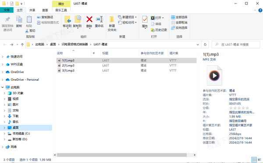Viewport: 263px width, 163px height.
Task: Switch to the Home ribbon tab
Action: pyautogui.click(x=19, y=10)
